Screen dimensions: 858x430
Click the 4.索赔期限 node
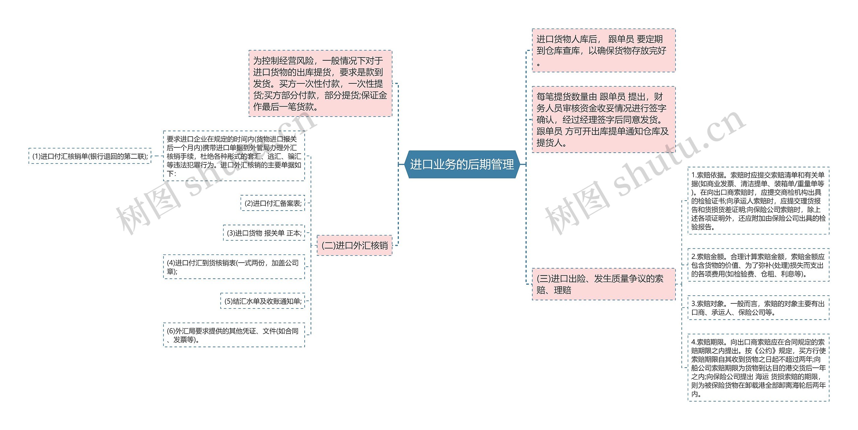[758, 367]
